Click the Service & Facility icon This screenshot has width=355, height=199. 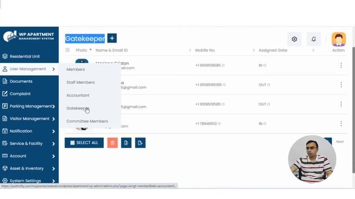click(x=5, y=143)
